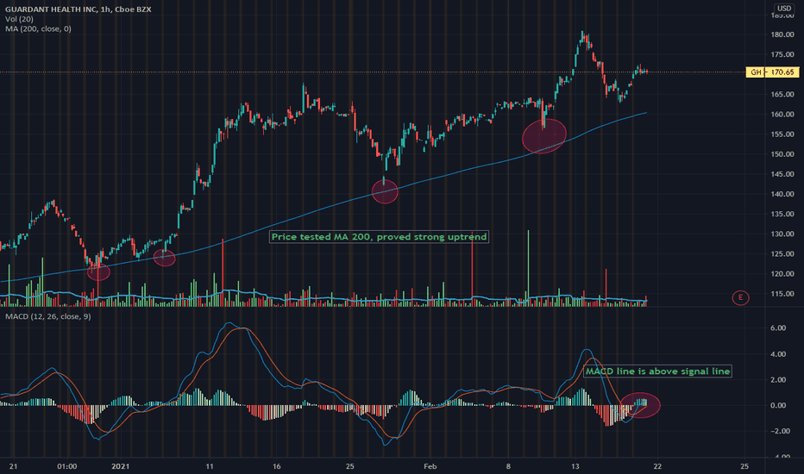Click the 2021 date label on time axis
This screenshot has height=474, width=804.
tap(120, 466)
